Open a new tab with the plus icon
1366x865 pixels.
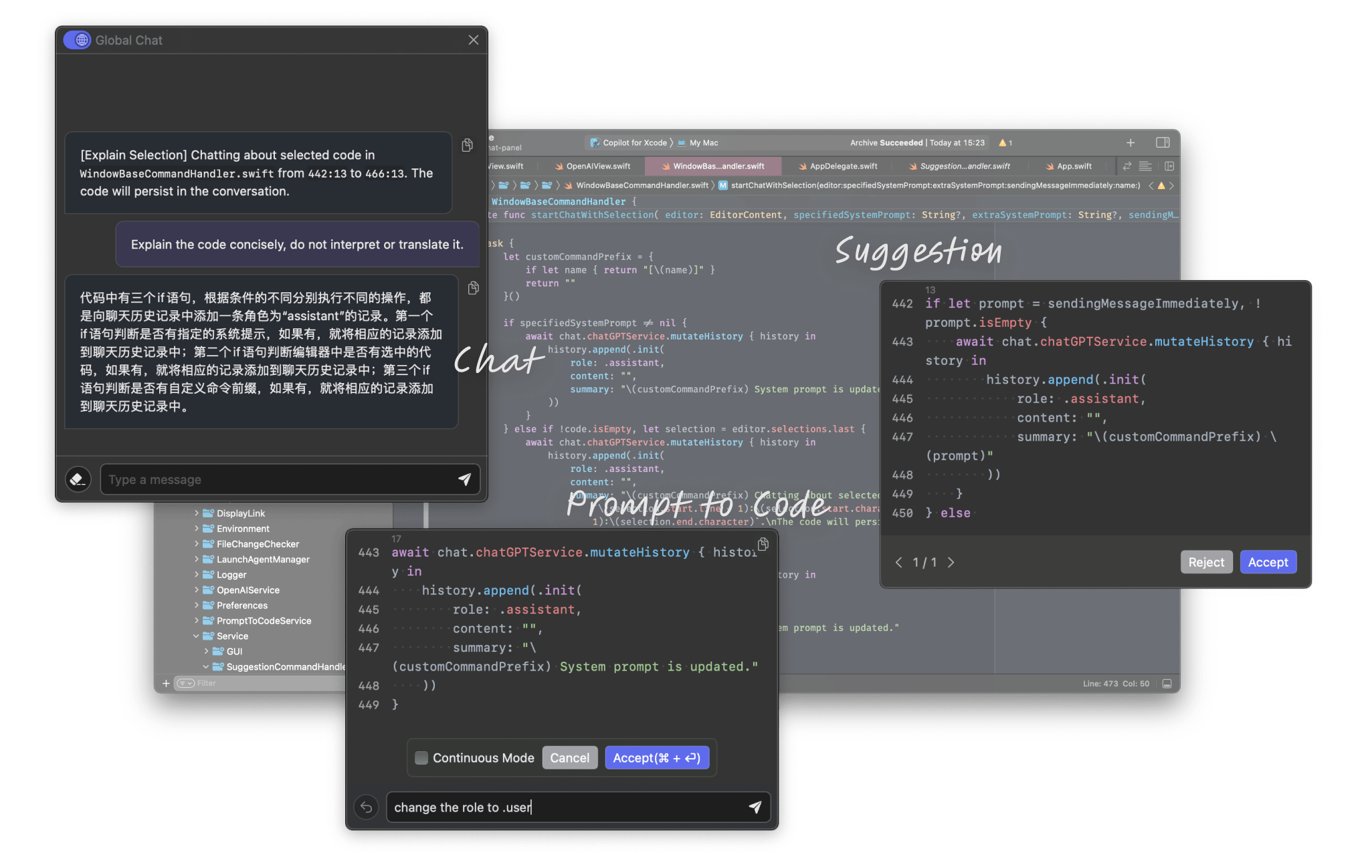click(1131, 142)
